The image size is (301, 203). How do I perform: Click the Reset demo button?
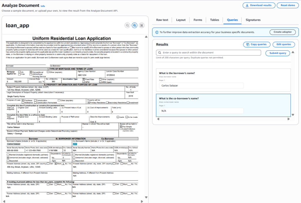pyautogui.click(x=287, y=5)
